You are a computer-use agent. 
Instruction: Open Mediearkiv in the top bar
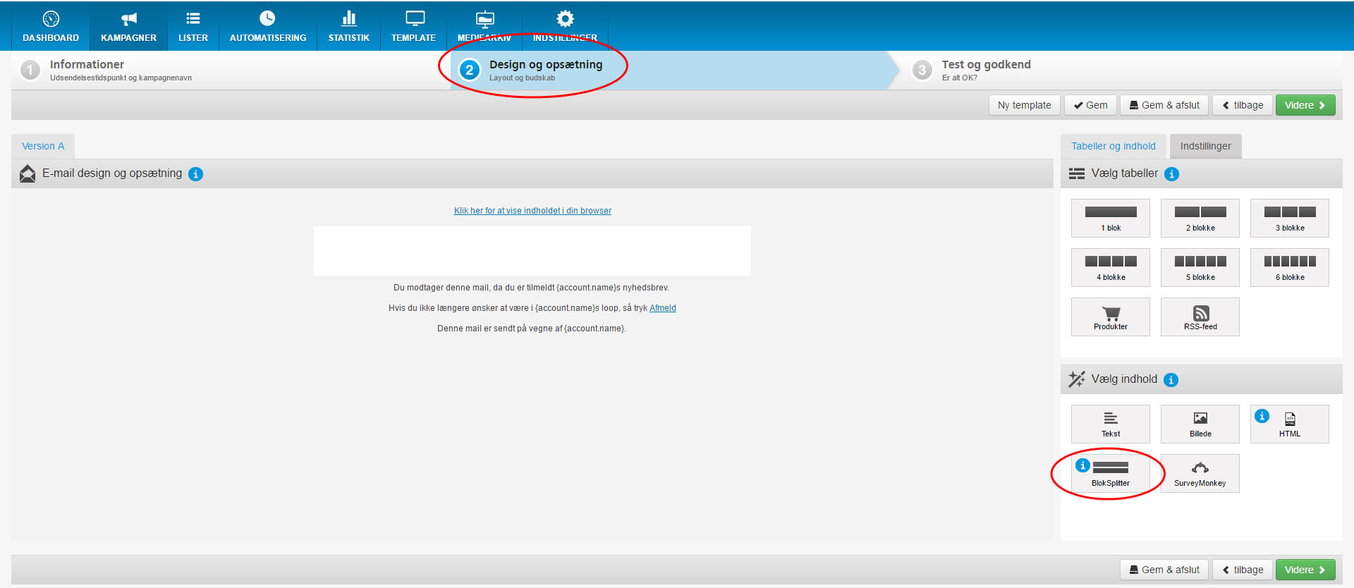(x=484, y=26)
